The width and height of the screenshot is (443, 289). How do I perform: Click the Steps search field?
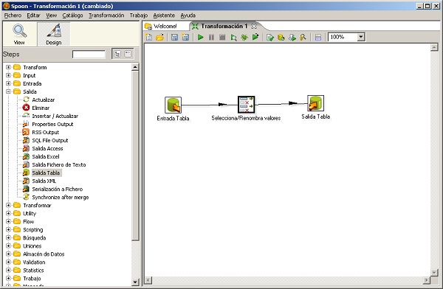89,55
